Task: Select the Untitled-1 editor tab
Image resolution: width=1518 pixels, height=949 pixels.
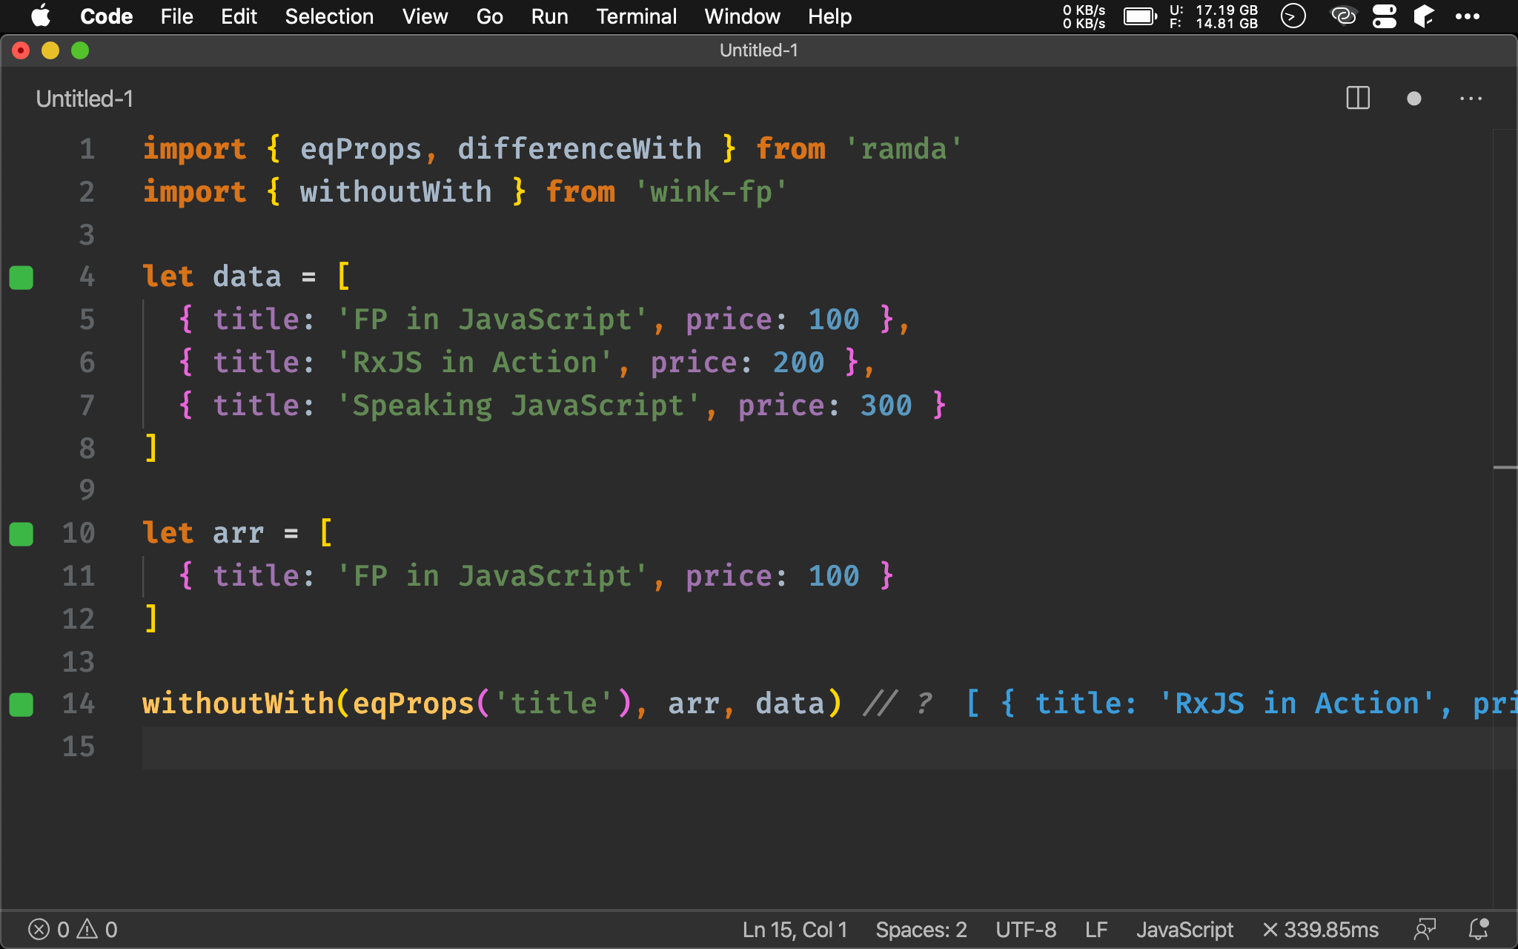Action: pyautogui.click(x=84, y=99)
